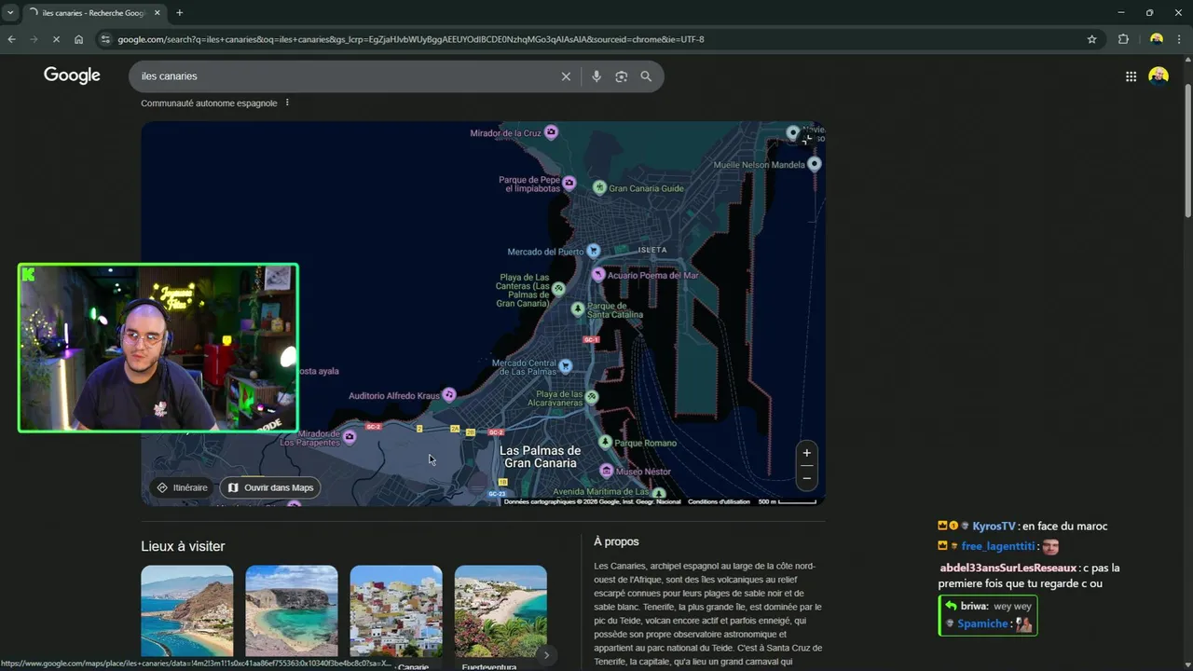
Task: Open second place thumbnail with turquoise cove
Action: point(292,610)
